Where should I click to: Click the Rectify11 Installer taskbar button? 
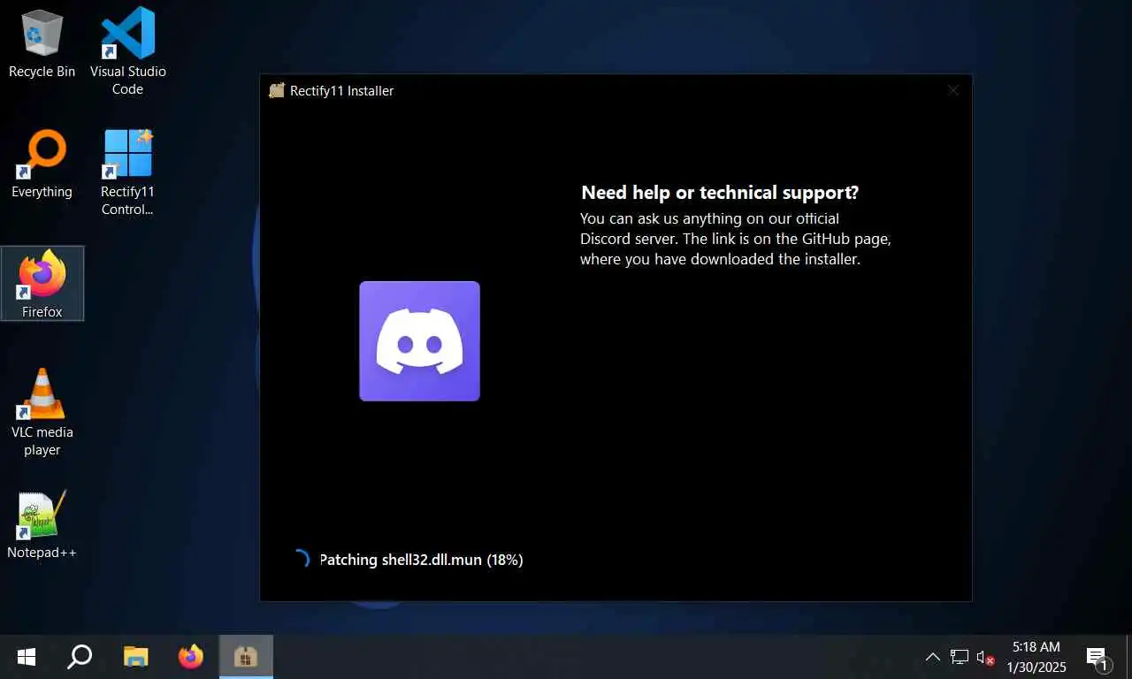click(x=246, y=657)
